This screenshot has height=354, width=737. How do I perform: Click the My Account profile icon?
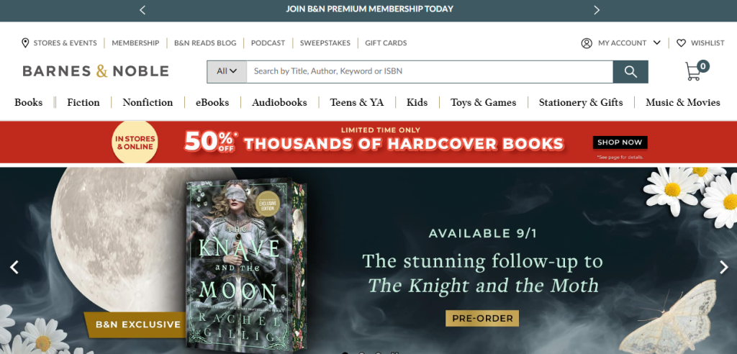[586, 43]
